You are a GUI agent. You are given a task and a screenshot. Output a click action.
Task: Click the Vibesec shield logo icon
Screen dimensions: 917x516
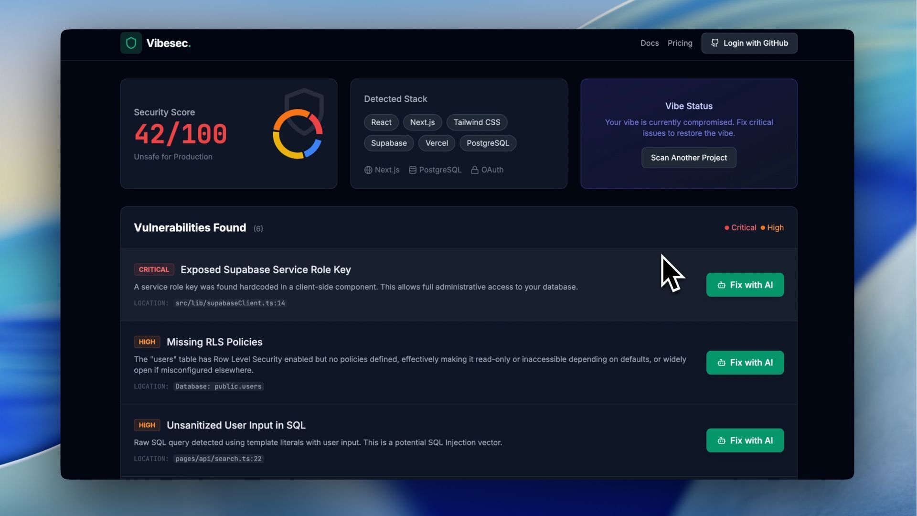tap(131, 43)
